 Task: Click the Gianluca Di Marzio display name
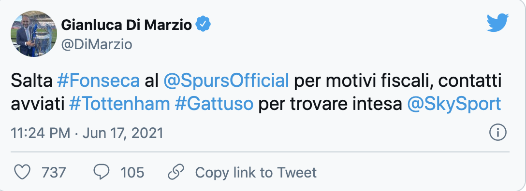click(x=127, y=25)
